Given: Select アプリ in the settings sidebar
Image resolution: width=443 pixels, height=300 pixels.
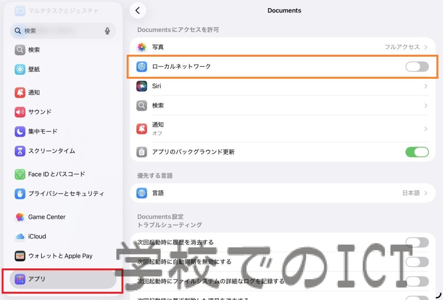Looking at the screenshot, I should click(x=63, y=279).
